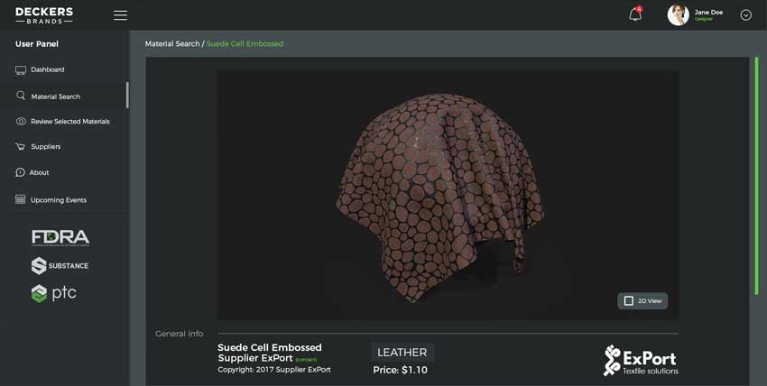Screen dimensions: 767x386
Task: Click the Upcoming Events calendar icon
Action: (21, 199)
